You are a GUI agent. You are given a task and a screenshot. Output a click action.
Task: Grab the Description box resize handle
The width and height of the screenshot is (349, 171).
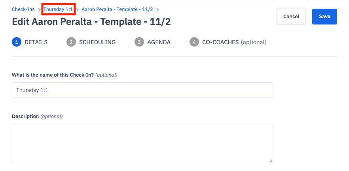coord(271,161)
